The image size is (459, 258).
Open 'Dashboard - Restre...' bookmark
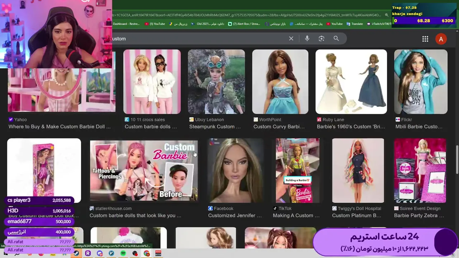point(126,24)
